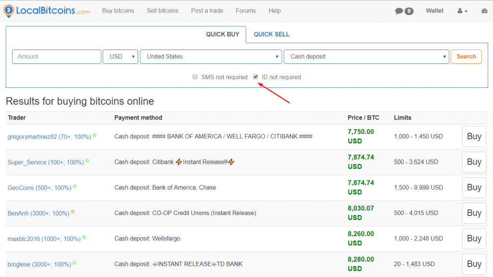The image size is (493, 277).
Task: Click the 8,260.00 USD price
Action: (361, 239)
